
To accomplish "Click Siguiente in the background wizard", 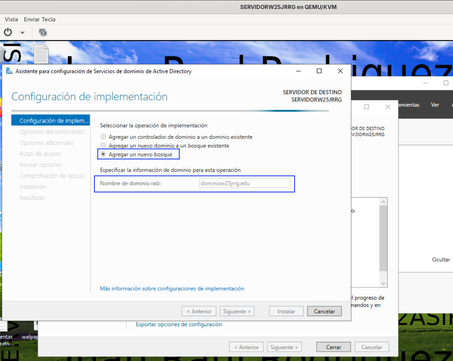I will pos(284,347).
